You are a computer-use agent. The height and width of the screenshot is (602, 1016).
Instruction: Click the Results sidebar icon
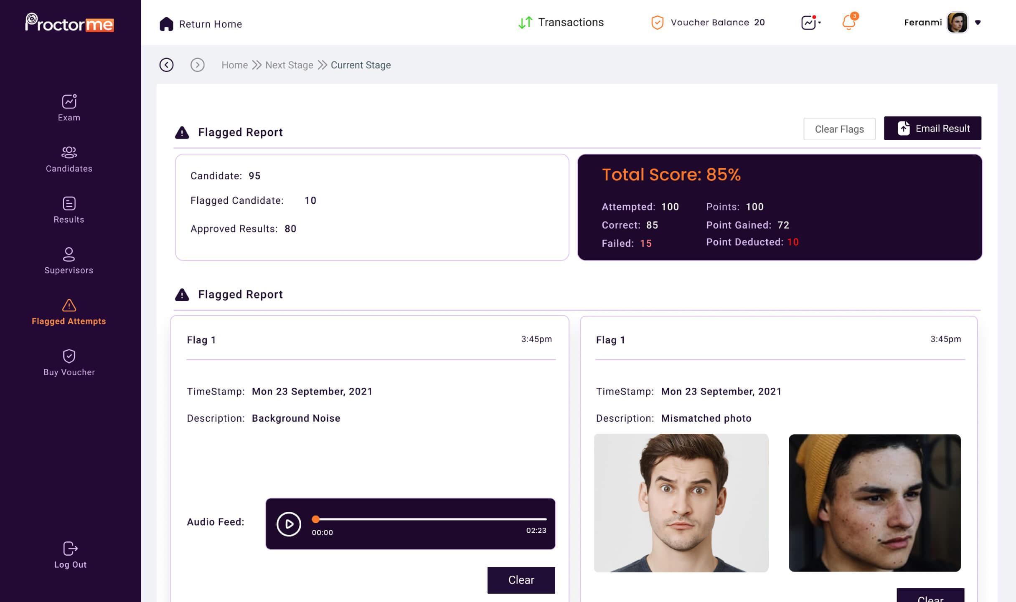[69, 203]
